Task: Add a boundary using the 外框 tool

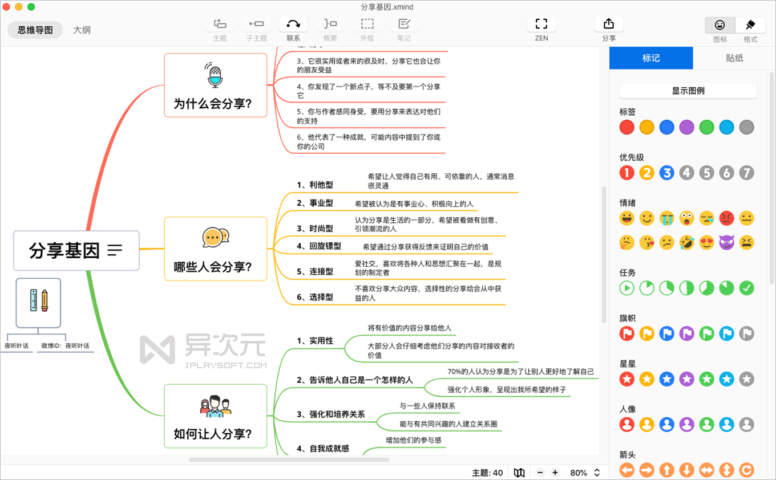Action: (367, 27)
